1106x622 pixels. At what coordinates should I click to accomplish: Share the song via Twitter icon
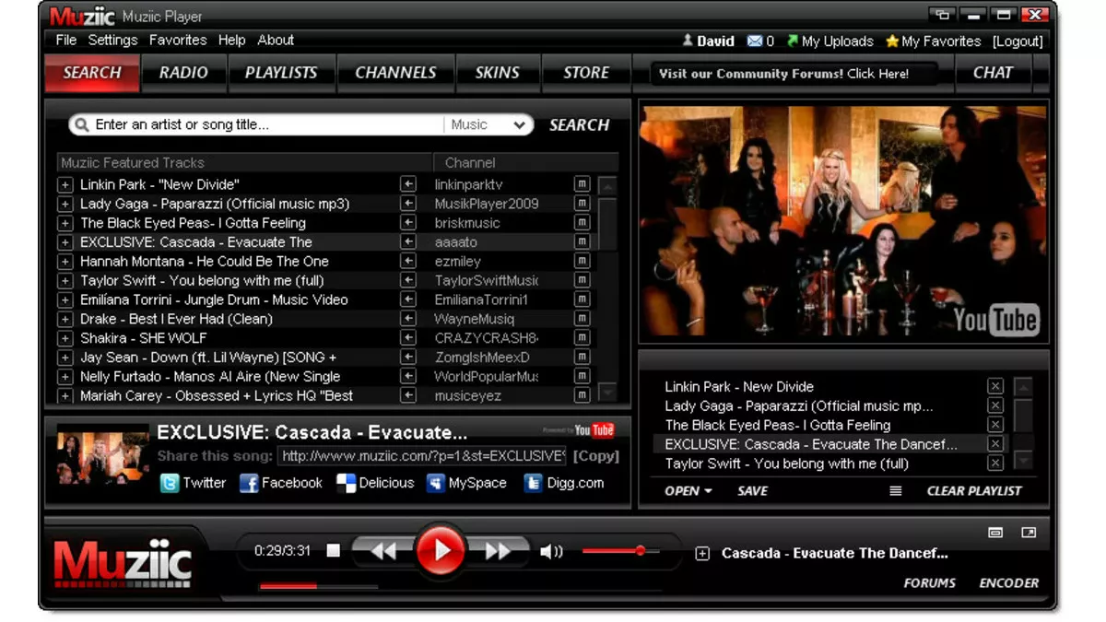[170, 483]
